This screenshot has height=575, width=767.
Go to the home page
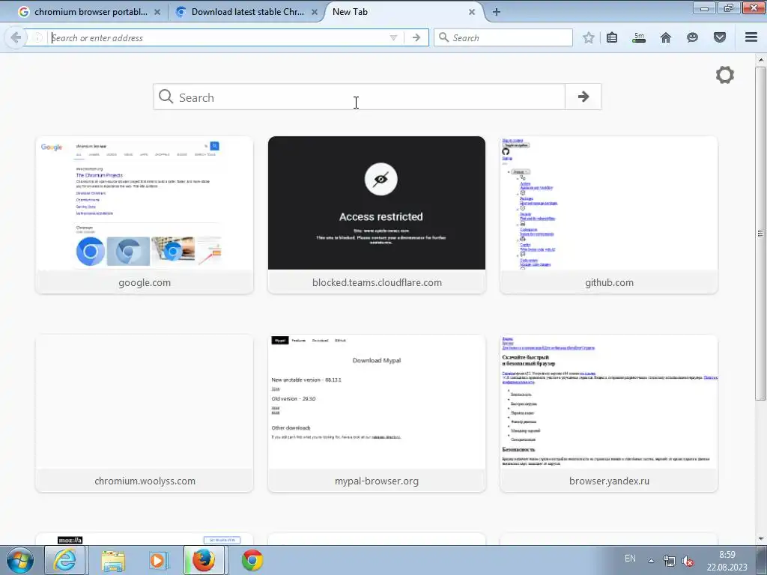[666, 37]
